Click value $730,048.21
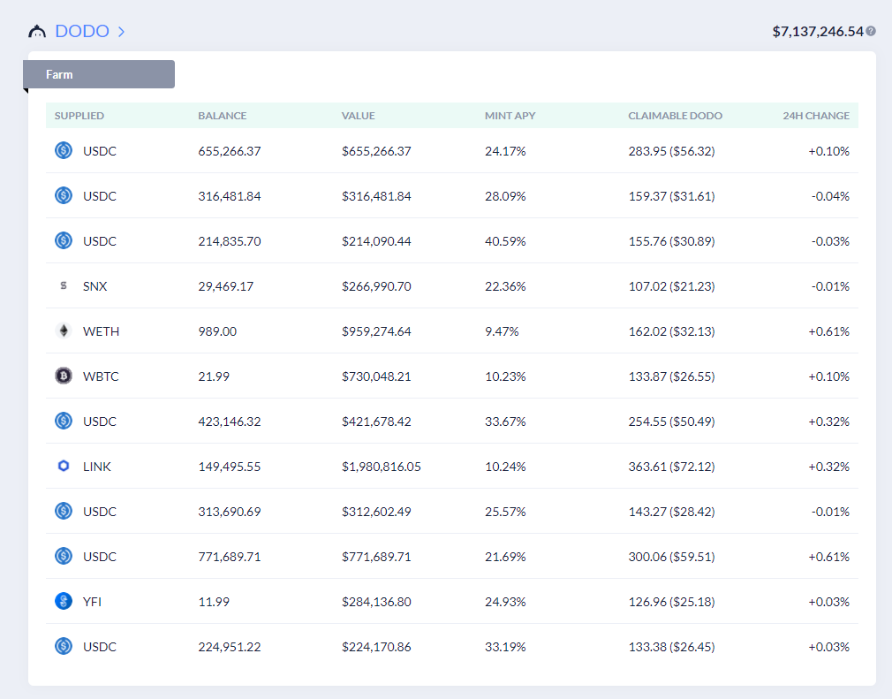 [x=376, y=376]
